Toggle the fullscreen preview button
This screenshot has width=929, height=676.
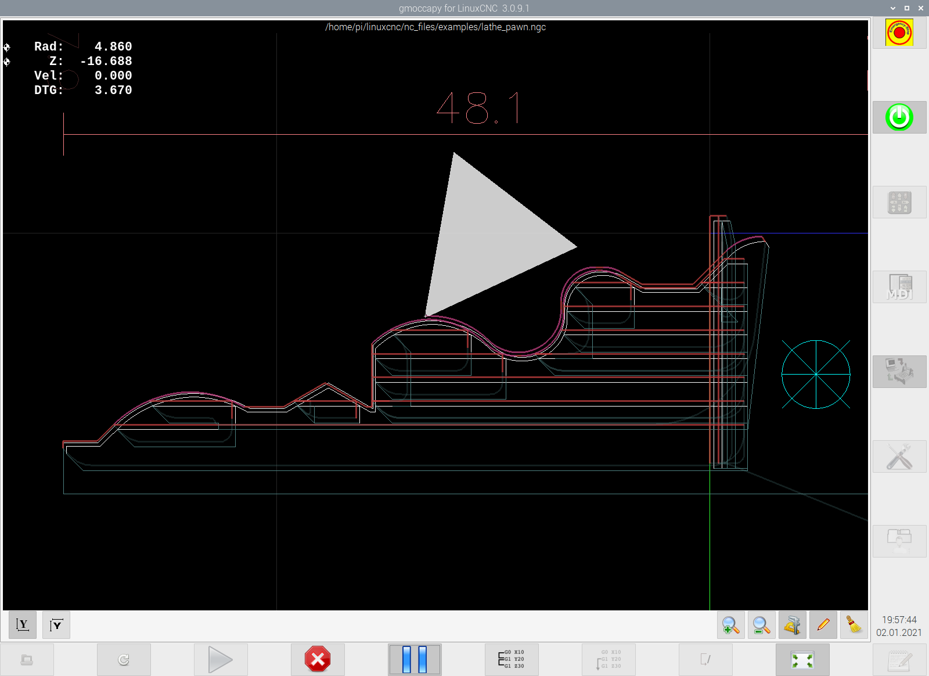tap(802, 660)
